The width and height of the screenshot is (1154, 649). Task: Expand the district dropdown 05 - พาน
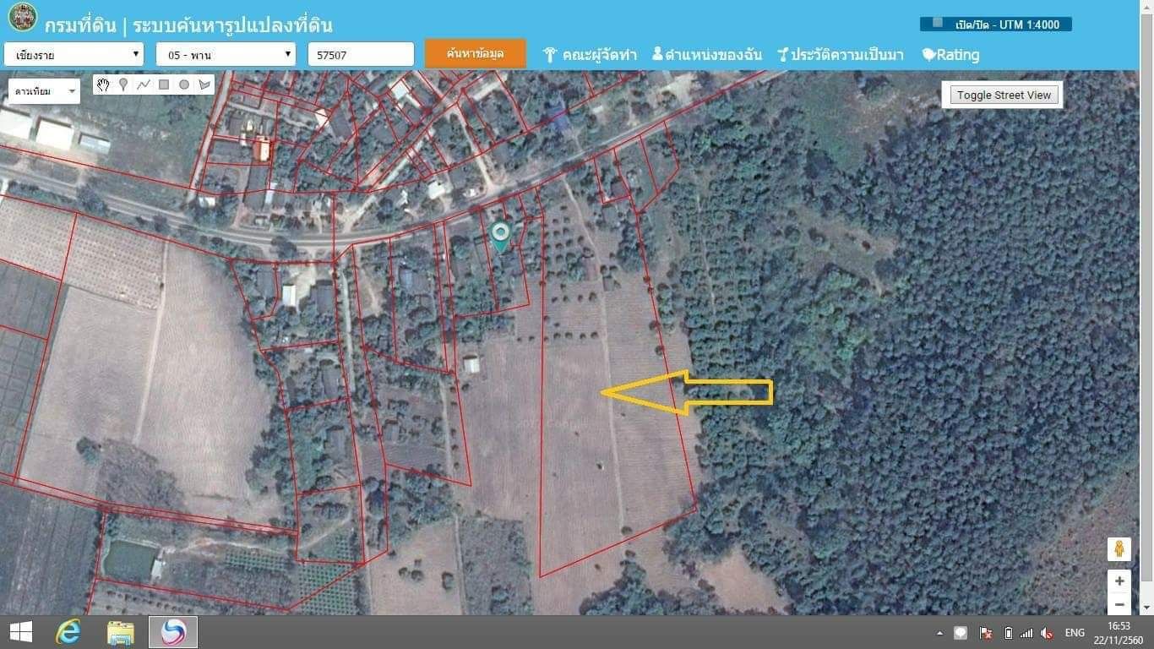point(226,54)
